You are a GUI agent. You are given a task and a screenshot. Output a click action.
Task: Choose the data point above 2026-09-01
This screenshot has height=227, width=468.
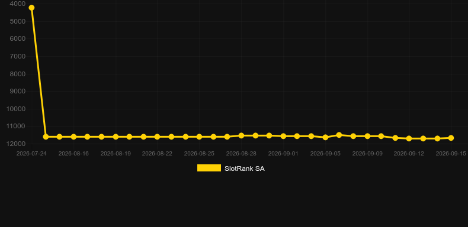pyautogui.click(x=283, y=136)
